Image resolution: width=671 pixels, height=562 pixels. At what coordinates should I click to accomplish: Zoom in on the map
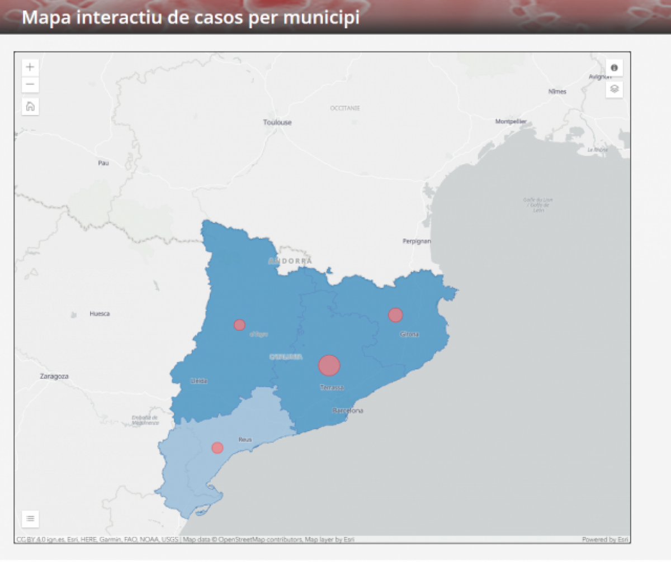tap(30, 68)
